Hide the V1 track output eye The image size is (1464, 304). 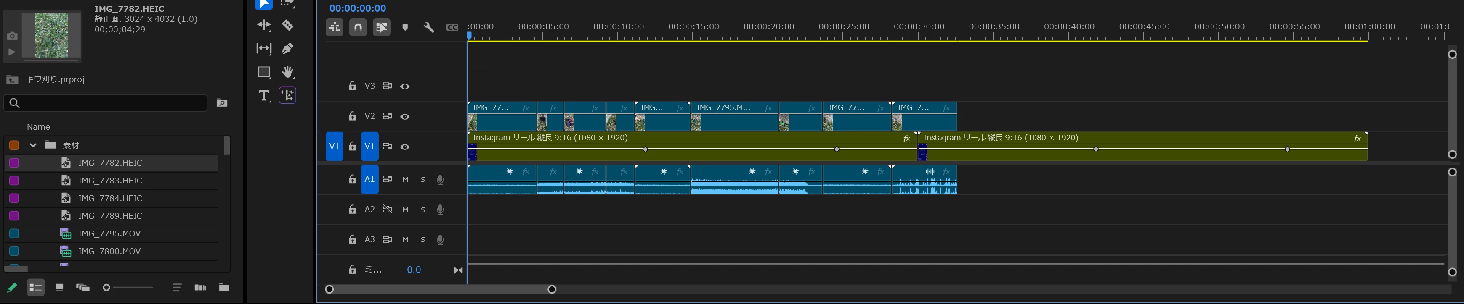pyautogui.click(x=405, y=146)
